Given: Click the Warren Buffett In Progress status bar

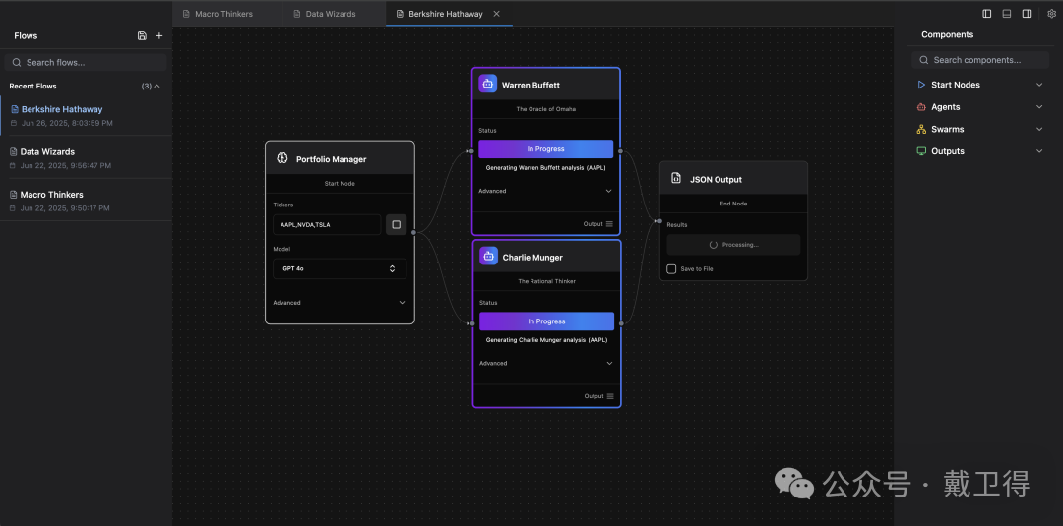Looking at the screenshot, I should point(545,148).
